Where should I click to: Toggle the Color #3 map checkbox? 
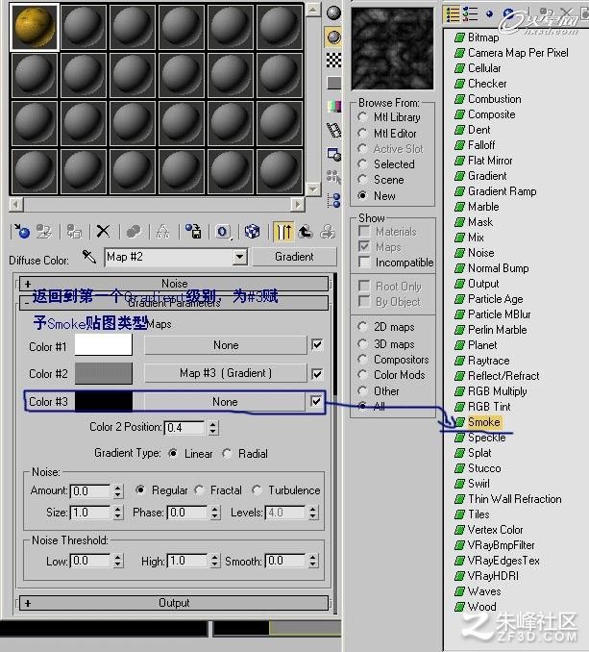pos(316,401)
